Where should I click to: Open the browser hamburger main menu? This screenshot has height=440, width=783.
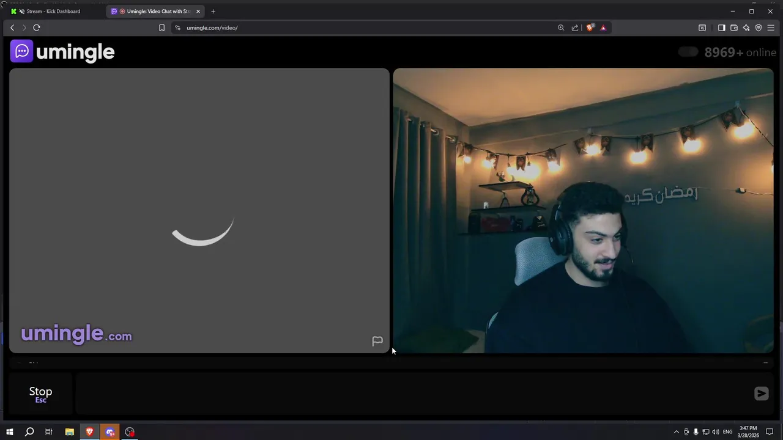pos(771,28)
